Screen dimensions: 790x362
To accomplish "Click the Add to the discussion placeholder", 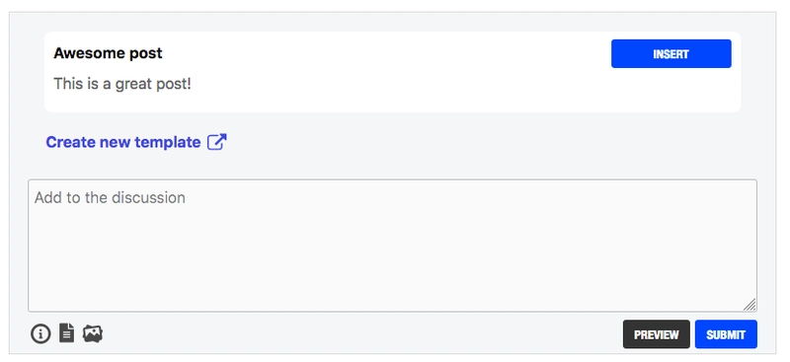I will [x=110, y=197].
